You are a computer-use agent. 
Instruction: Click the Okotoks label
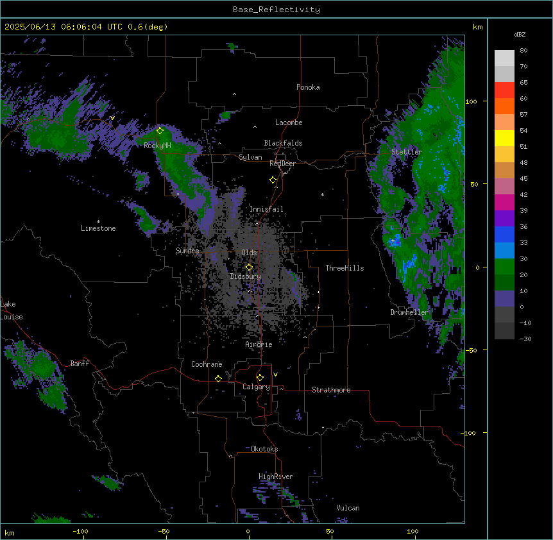pos(264,449)
